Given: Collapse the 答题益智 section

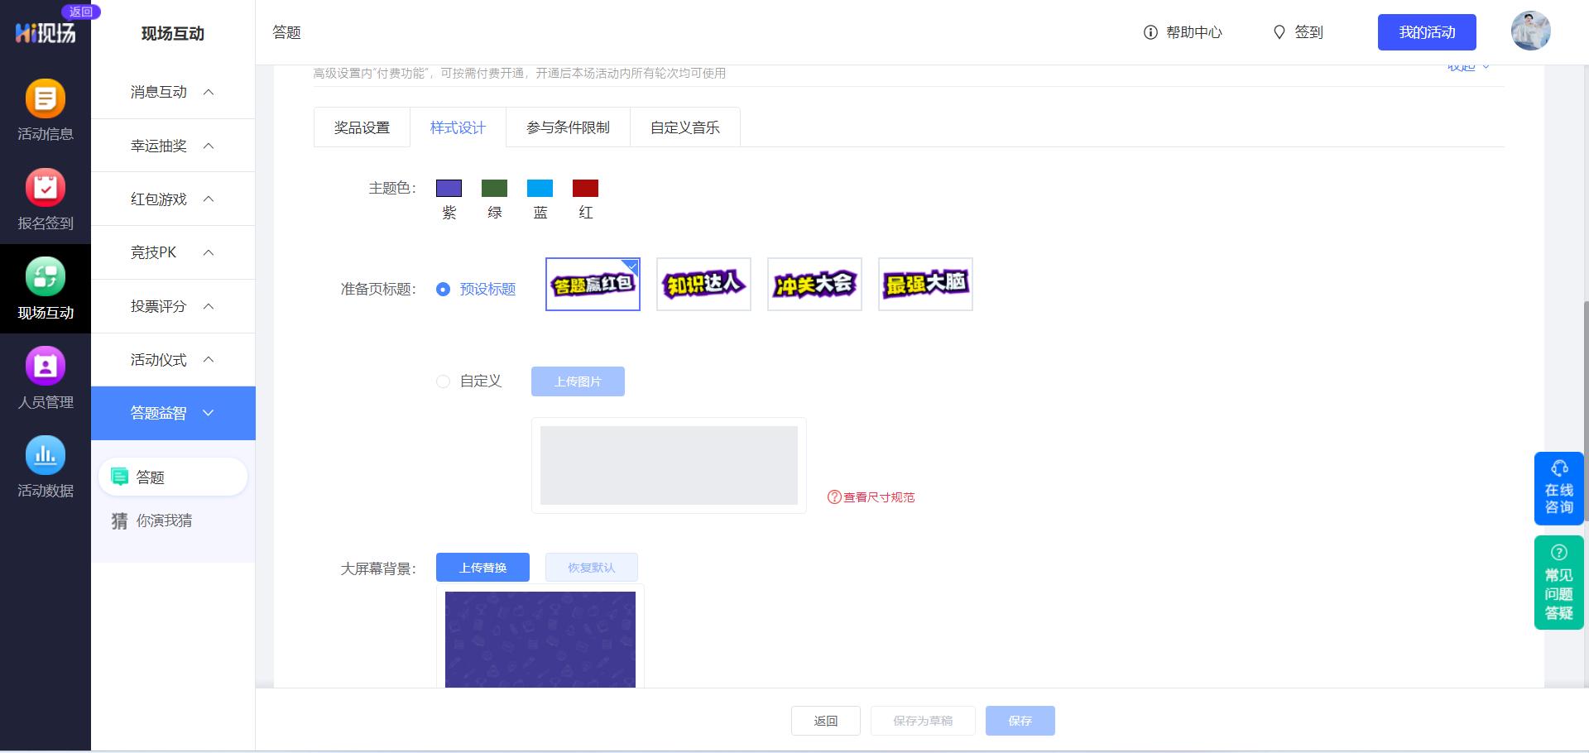Looking at the screenshot, I should click(x=209, y=413).
